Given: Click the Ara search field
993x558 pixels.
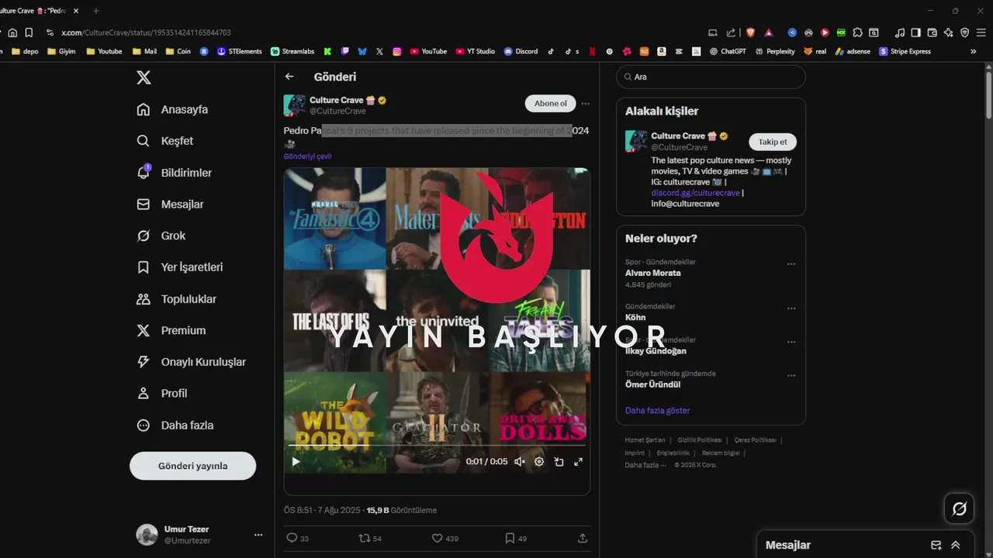Looking at the screenshot, I should [711, 77].
